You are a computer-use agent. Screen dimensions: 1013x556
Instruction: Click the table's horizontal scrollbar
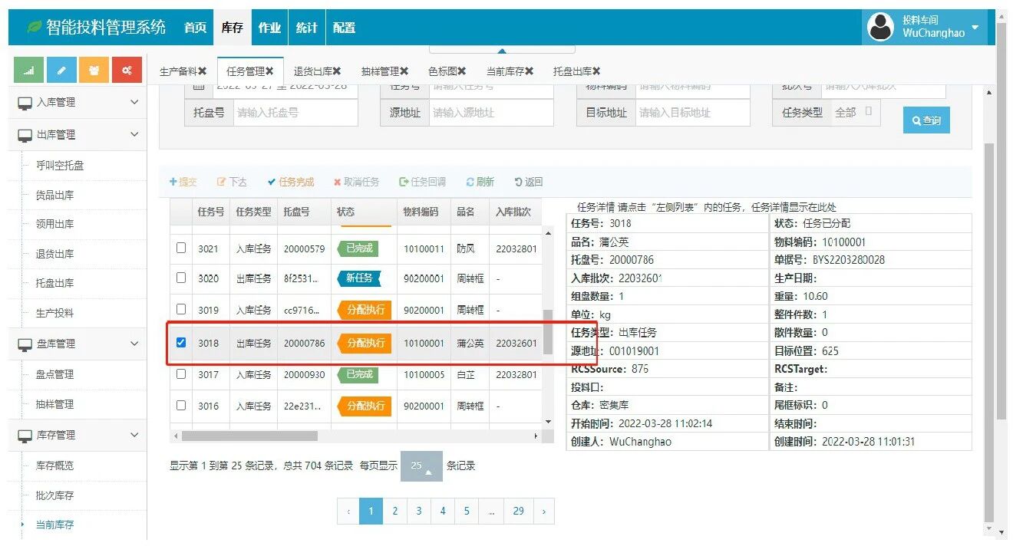[x=249, y=436]
